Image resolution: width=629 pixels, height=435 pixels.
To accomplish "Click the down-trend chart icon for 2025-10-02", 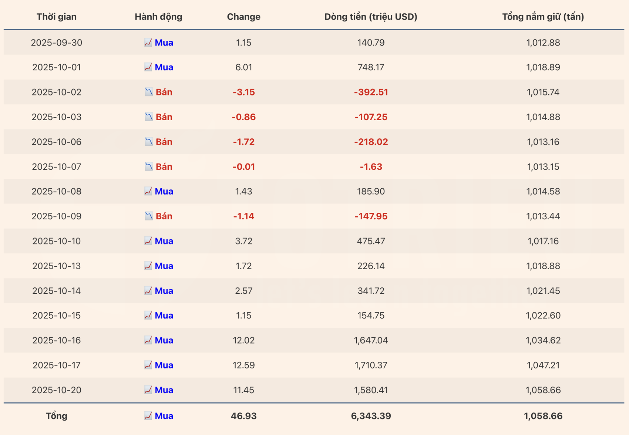I will pyautogui.click(x=149, y=92).
